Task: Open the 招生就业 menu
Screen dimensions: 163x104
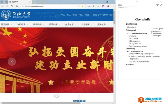Action: click(102, 24)
